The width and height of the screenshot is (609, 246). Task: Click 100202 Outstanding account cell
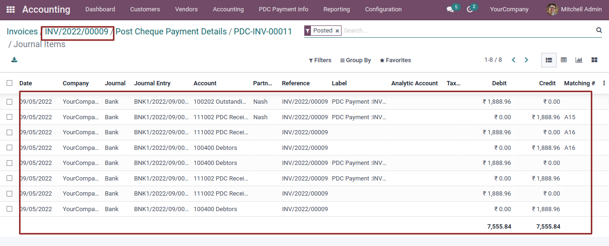(x=220, y=101)
